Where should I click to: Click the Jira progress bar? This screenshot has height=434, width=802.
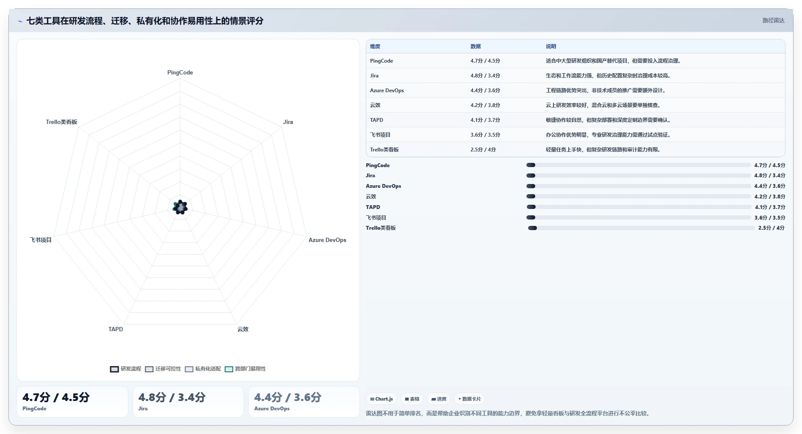(x=639, y=176)
